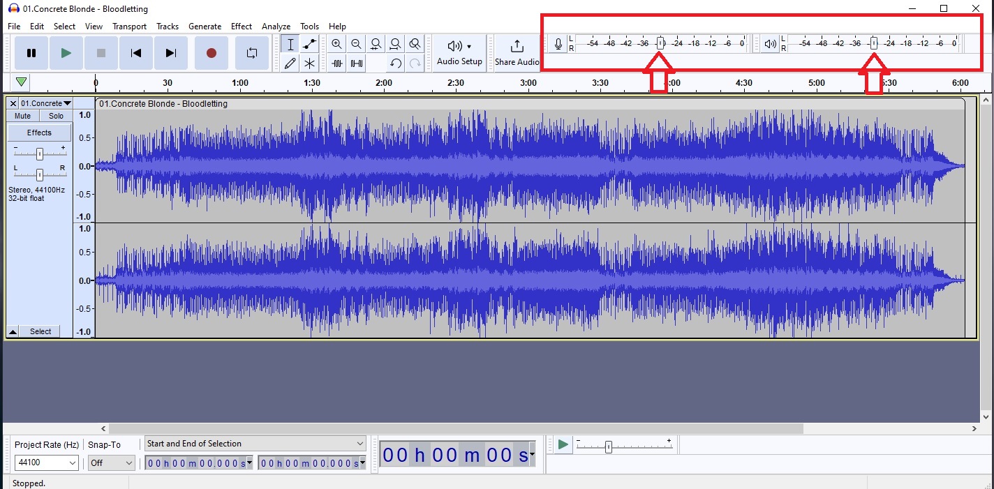Click the Play-at-Speed green button

(563, 444)
